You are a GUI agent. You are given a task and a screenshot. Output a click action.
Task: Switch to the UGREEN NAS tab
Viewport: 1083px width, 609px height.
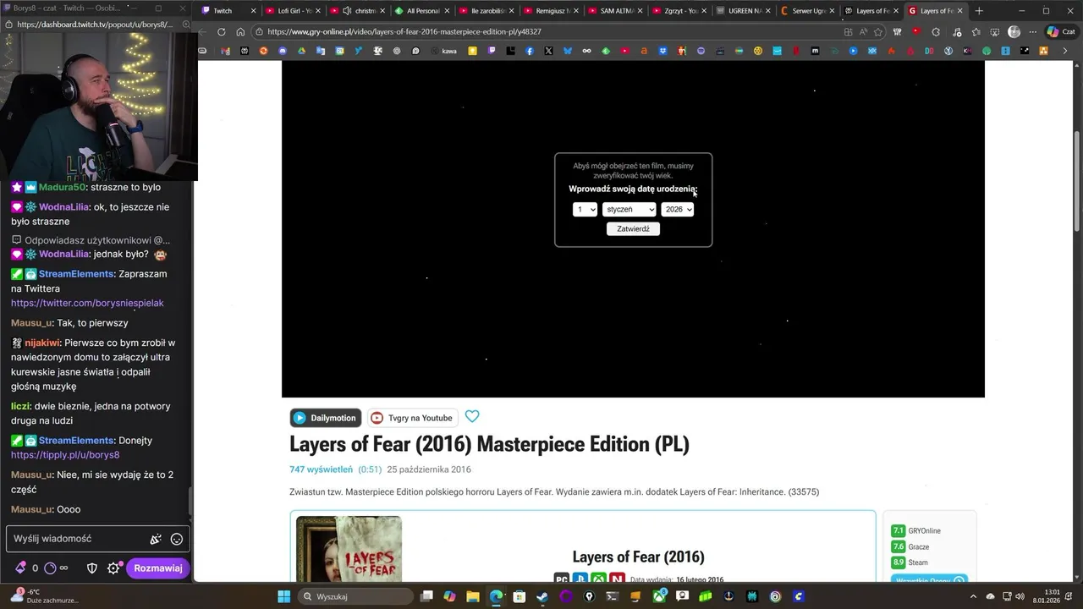[743, 11]
